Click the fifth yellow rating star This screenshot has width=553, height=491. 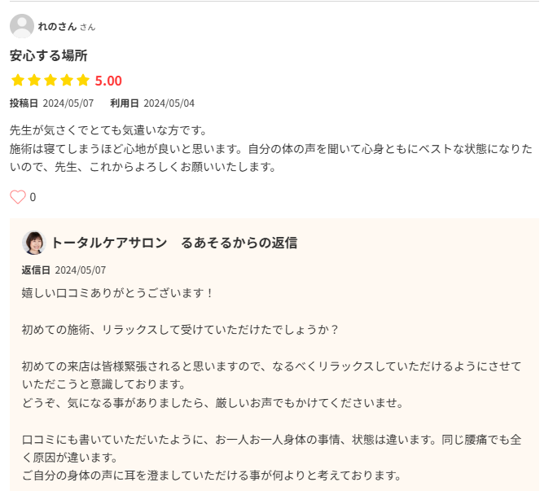click(x=83, y=81)
